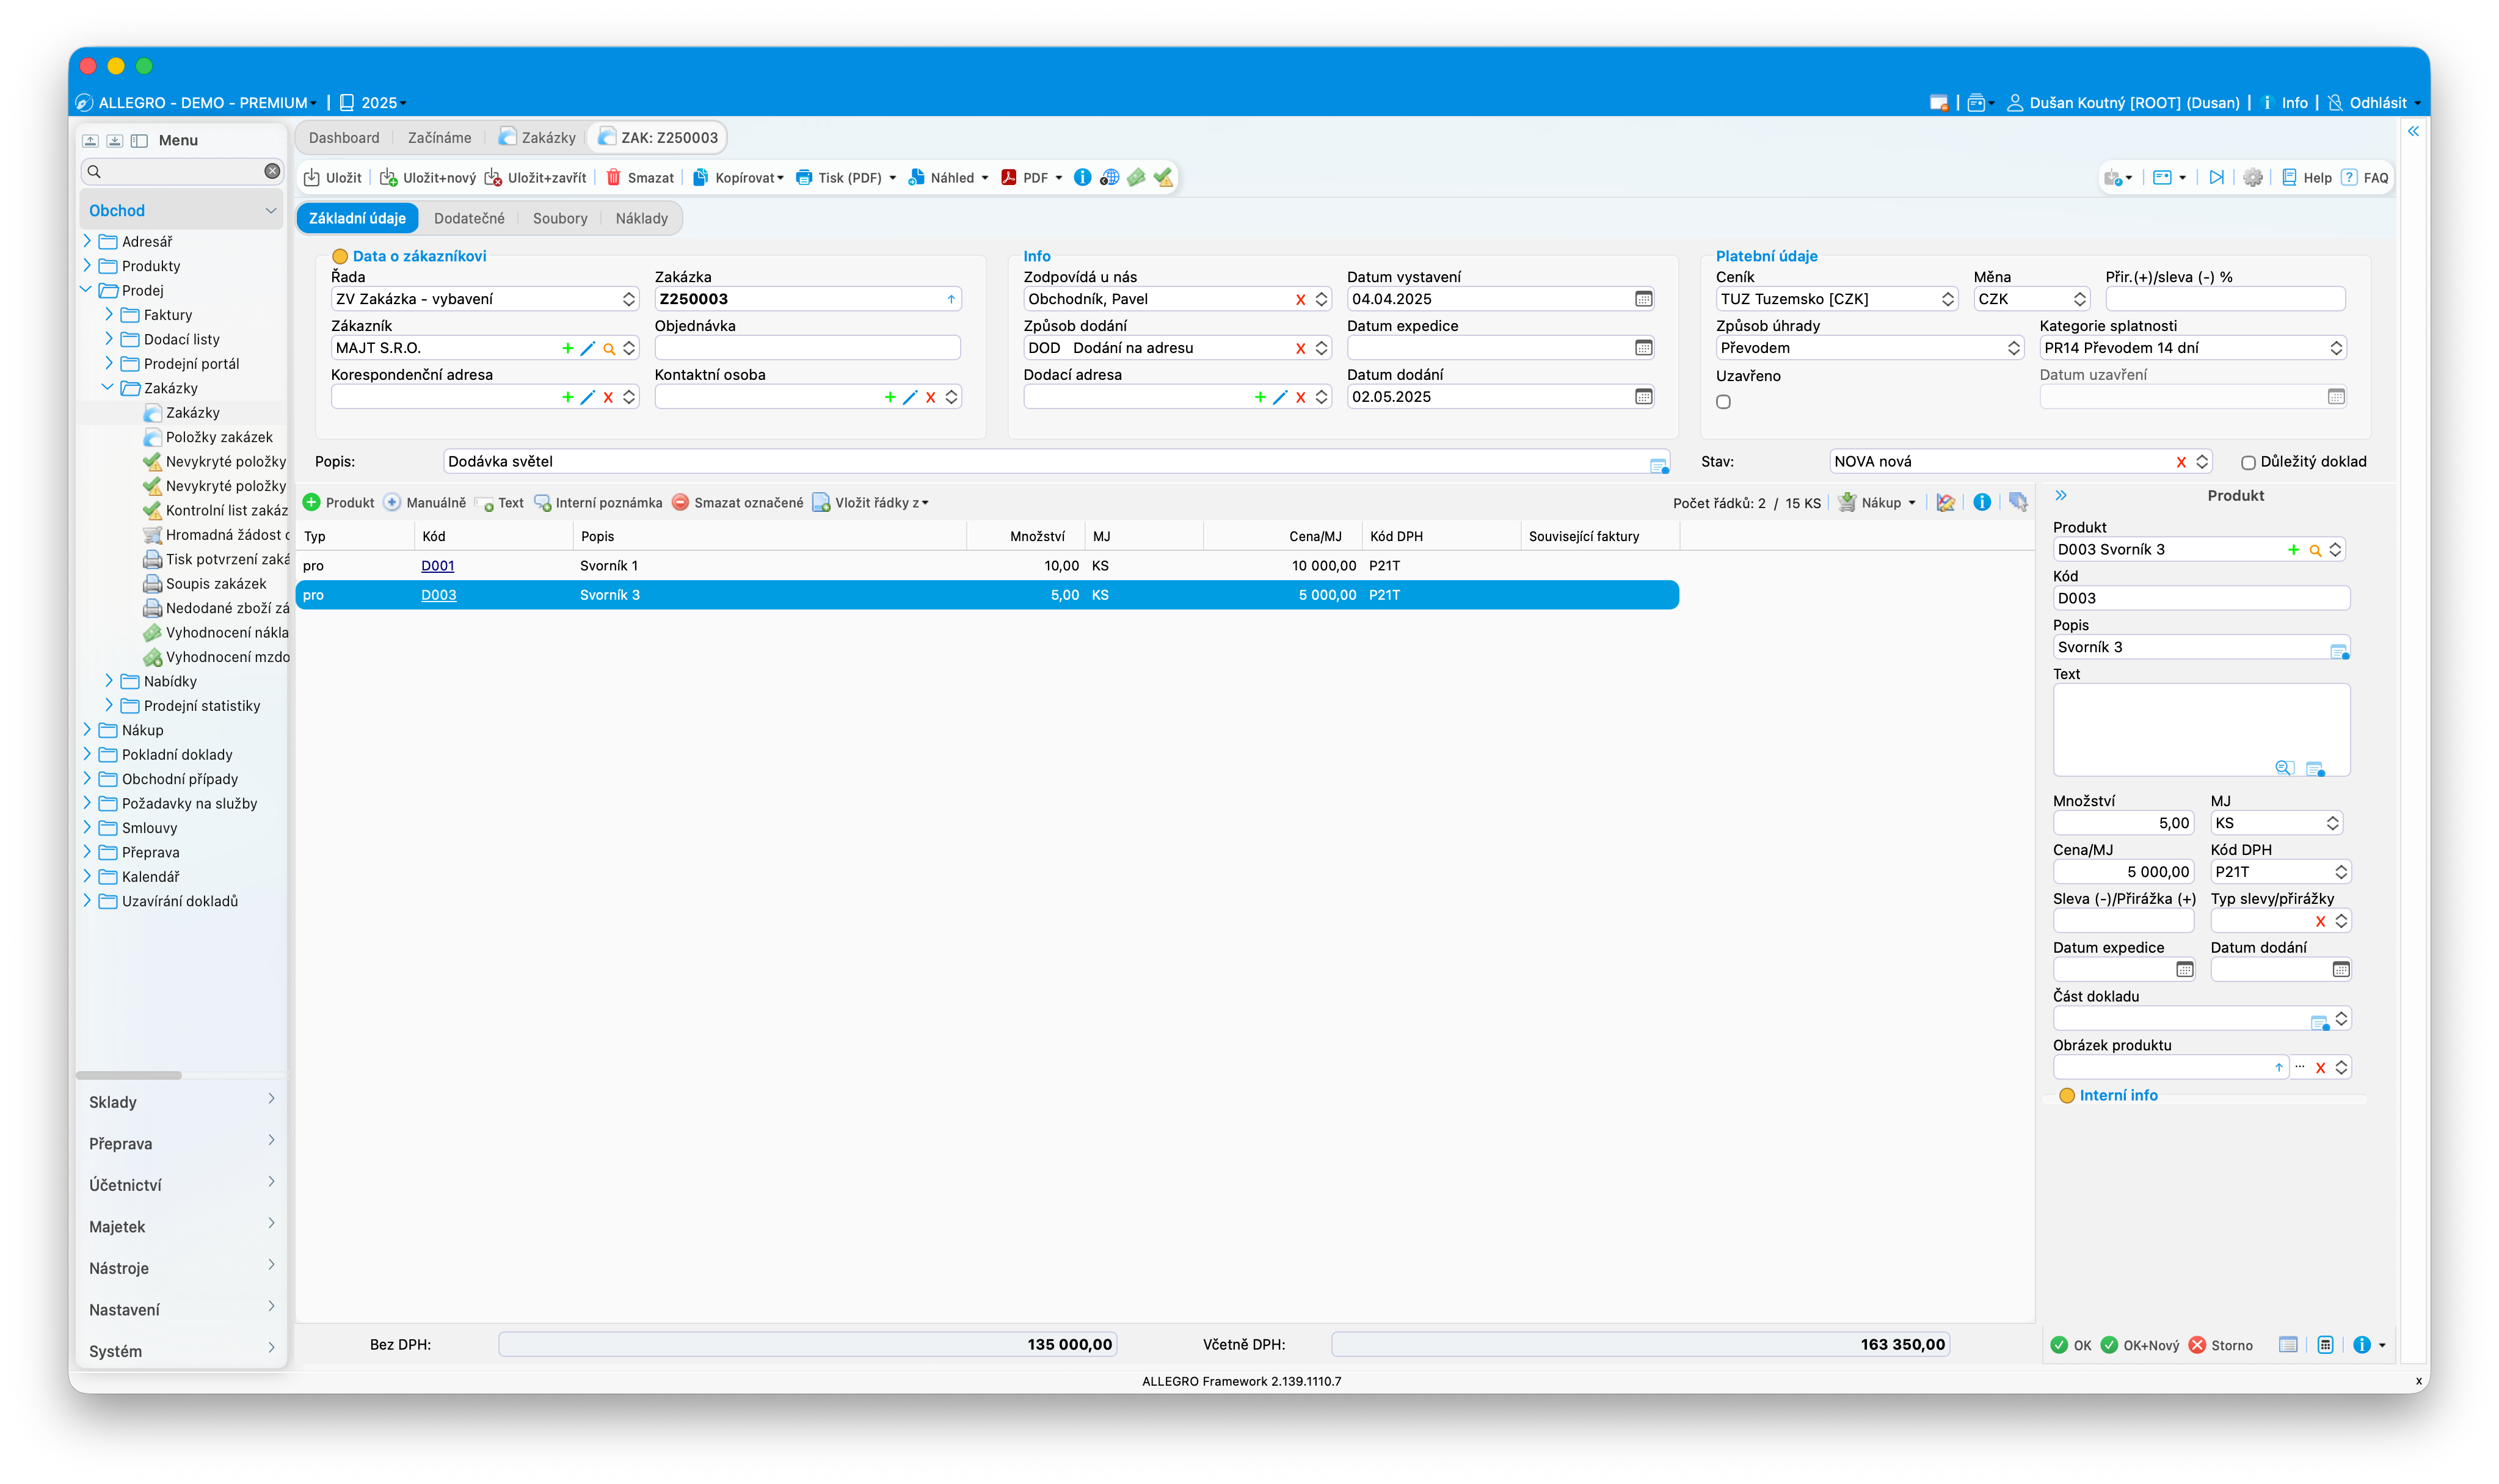Viewport: 2499px width, 1484px height.
Task: Click Smazat označené delete rows button
Action: 737,503
